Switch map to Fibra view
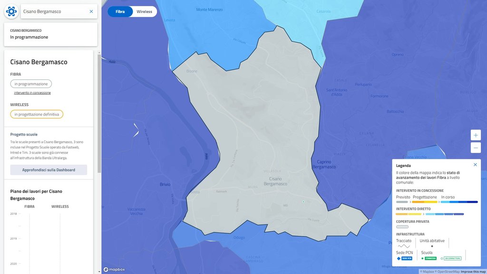This screenshot has width=487, height=274. (x=120, y=11)
